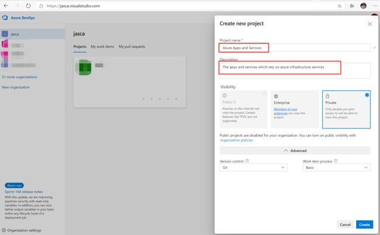Image resolution: width=380 pixels, height=235 pixels.
Task: Open the Work item process Basic dropdown
Action: point(336,167)
